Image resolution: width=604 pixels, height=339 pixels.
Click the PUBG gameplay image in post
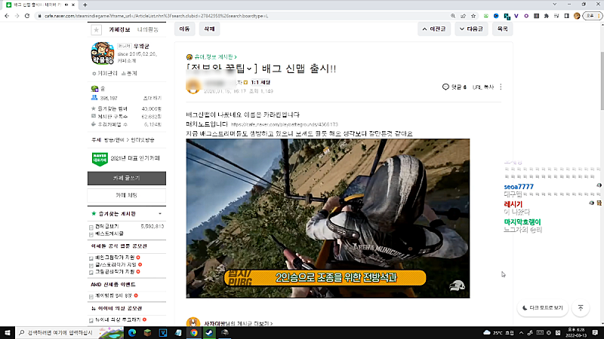coord(328,218)
